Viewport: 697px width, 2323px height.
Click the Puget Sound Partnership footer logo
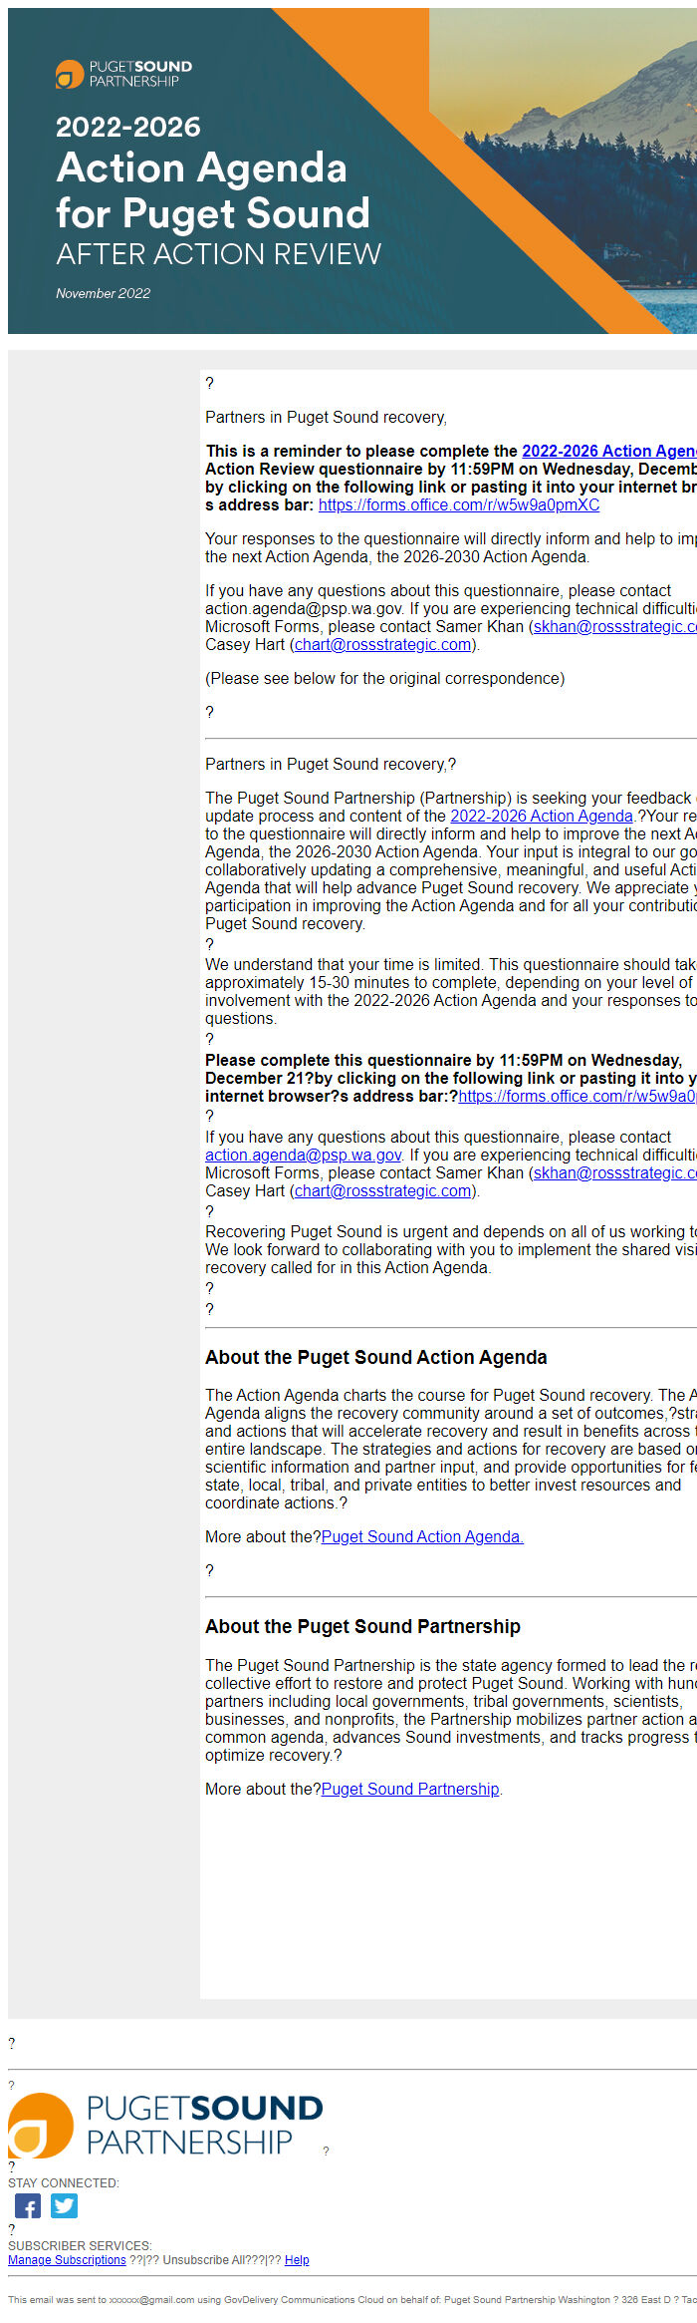(x=165, y=2125)
